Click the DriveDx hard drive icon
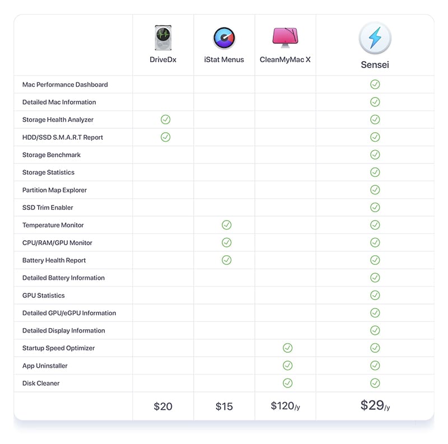The height and width of the screenshot is (444, 448). [x=163, y=38]
